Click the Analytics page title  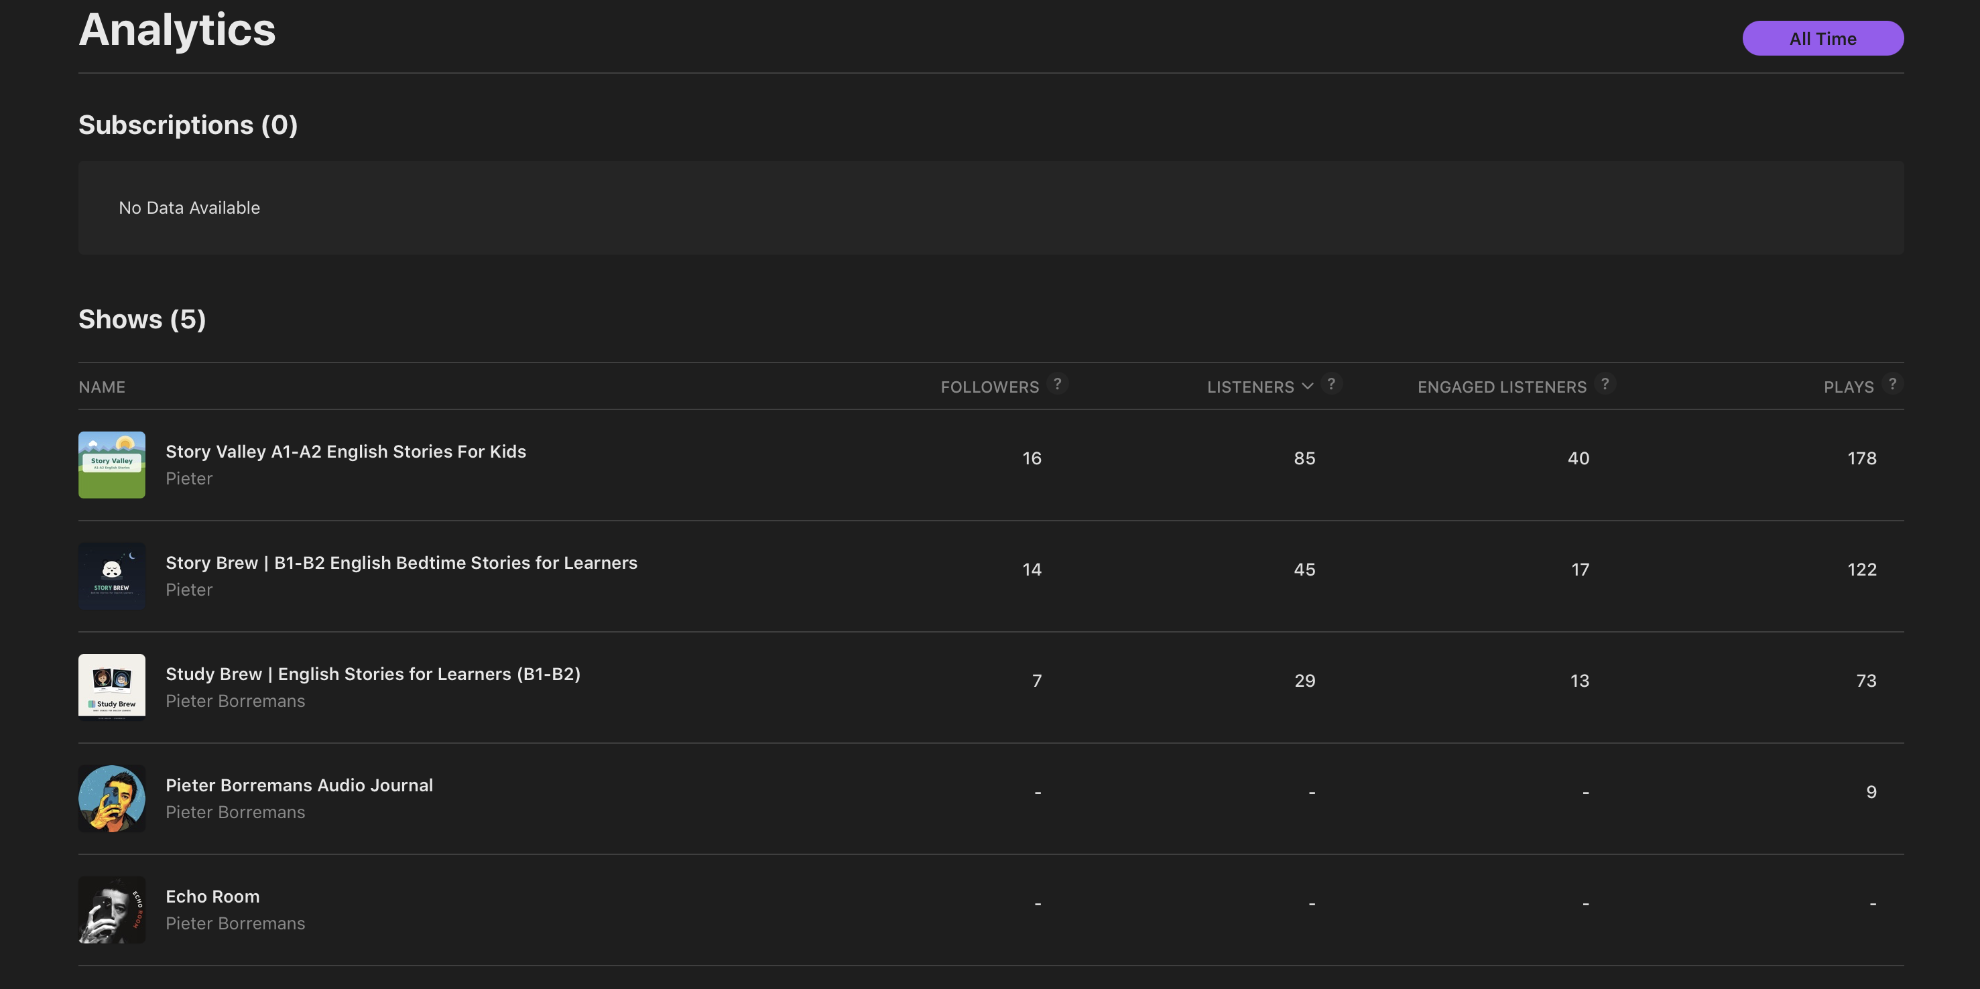click(x=177, y=31)
